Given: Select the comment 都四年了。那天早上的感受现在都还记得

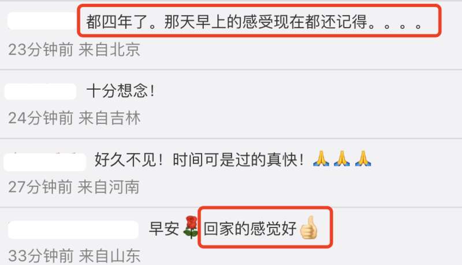Looking at the screenshot, I should click(x=254, y=22).
